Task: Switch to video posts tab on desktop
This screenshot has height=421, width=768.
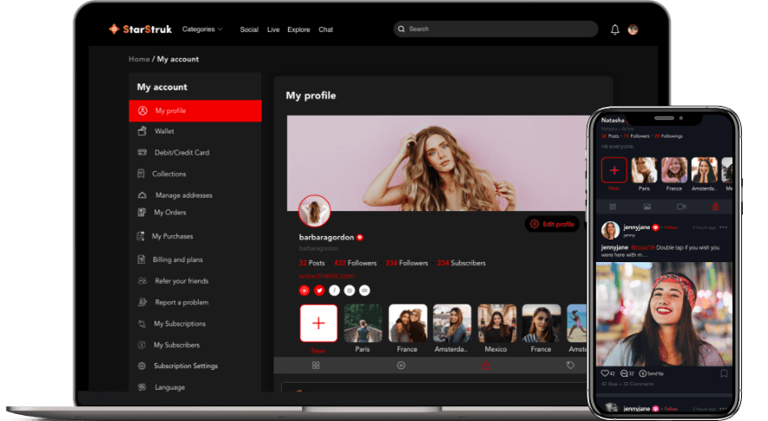Action: pos(401,365)
